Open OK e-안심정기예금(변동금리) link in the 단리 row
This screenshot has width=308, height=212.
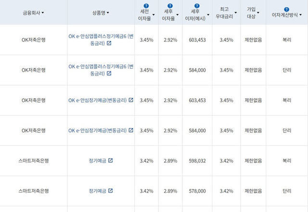pyautogui.click(x=98, y=130)
